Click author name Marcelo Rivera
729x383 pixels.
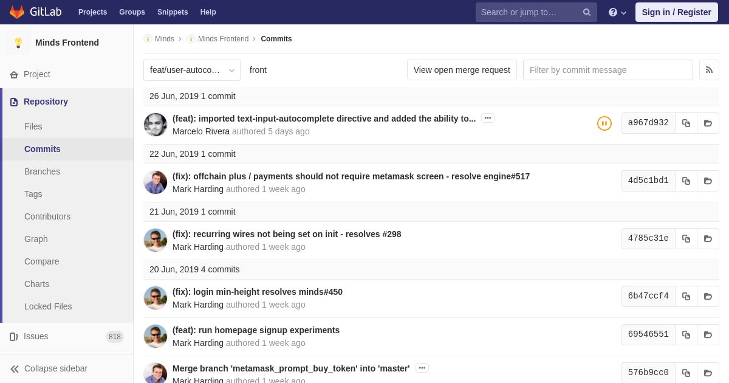tap(201, 131)
